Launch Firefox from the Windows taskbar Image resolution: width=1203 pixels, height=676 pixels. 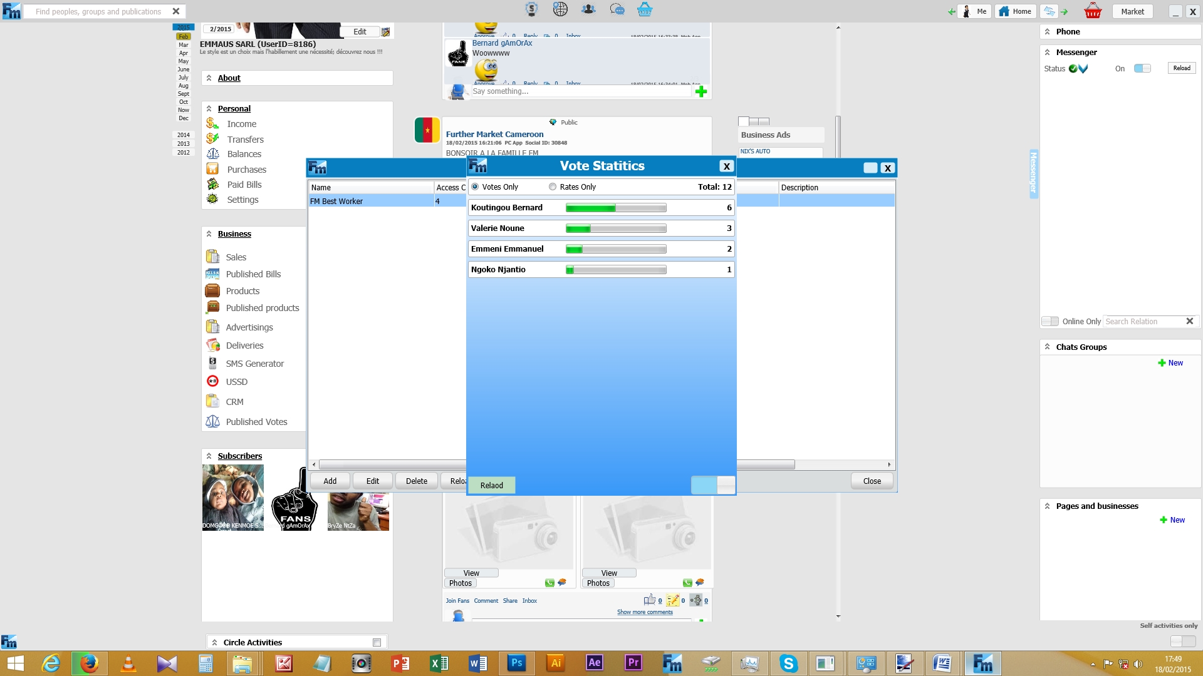[x=89, y=663]
